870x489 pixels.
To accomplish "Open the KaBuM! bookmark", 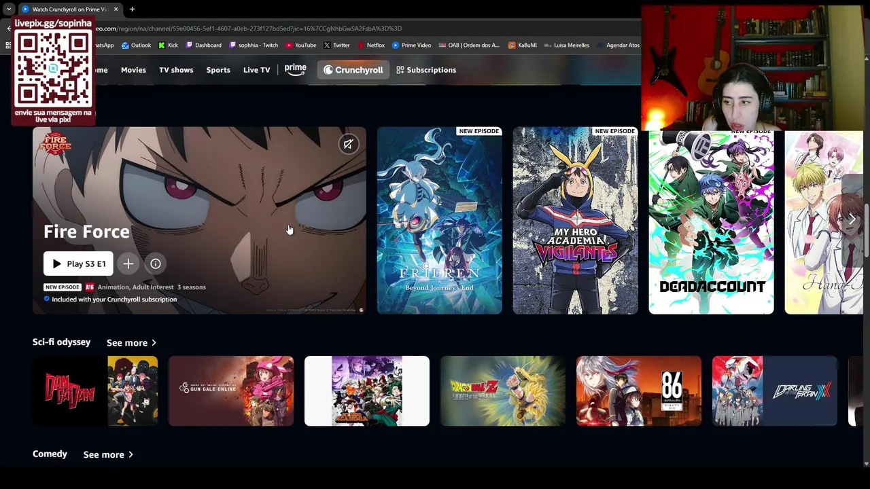I will (522, 46).
